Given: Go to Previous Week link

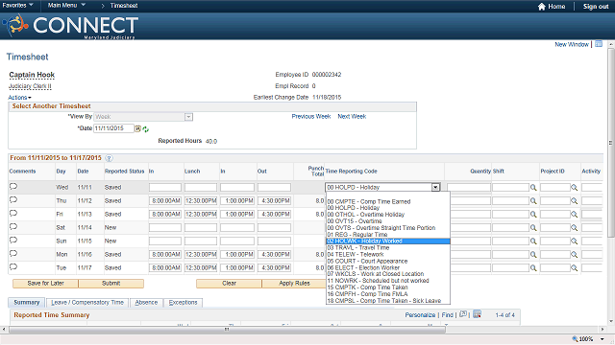Looking at the screenshot, I should (x=311, y=117).
